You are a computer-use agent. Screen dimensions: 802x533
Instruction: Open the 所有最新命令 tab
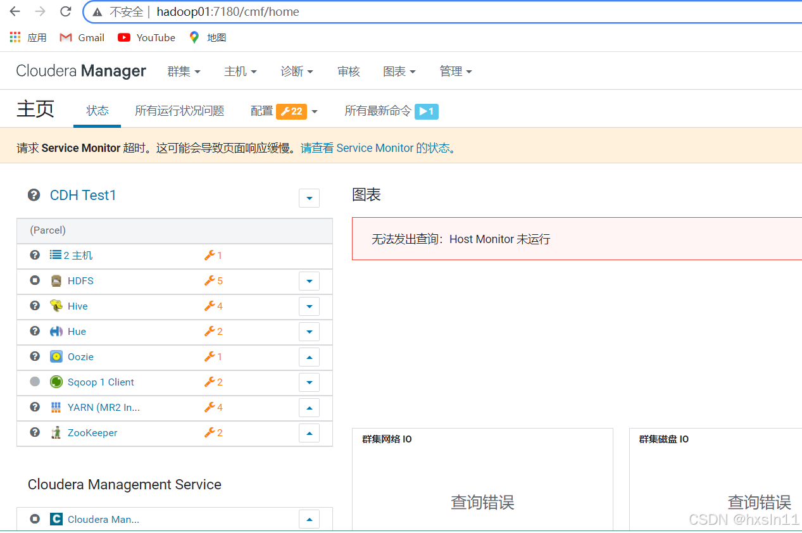point(391,111)
